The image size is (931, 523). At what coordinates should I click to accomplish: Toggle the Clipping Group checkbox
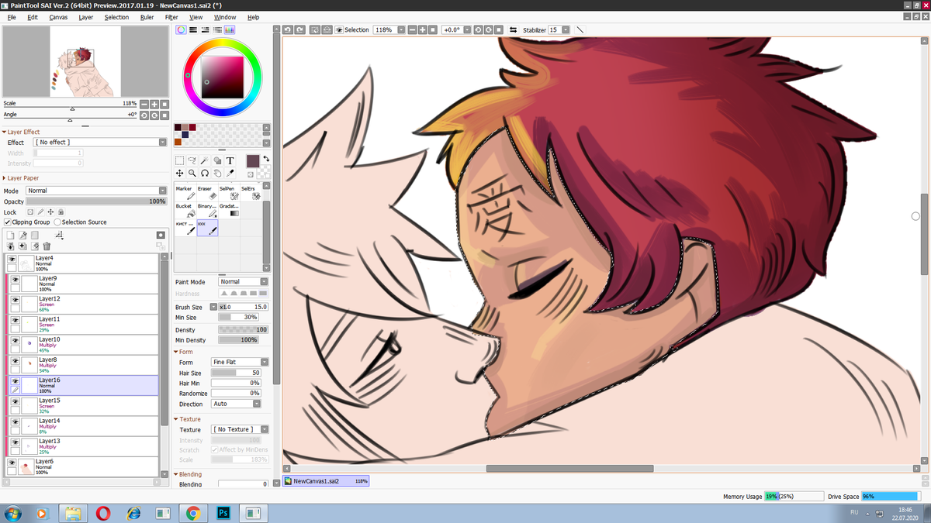pyautogui.click(x=8, y=222)
